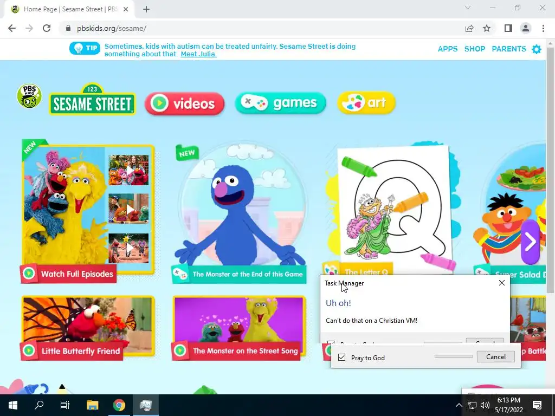Expand the tab search chevron
Viewport: 555px width, 416px height.
pyautogui.click(x=468, y=8)
